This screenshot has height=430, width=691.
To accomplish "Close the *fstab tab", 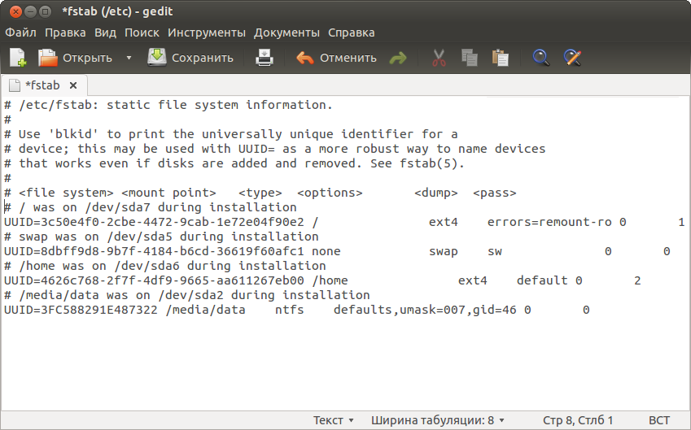I will pyautogui.click(x=72, y=85).
